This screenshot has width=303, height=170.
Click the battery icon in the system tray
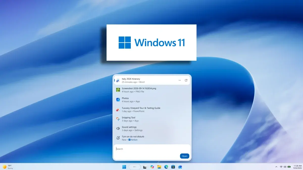coord(289,167)
